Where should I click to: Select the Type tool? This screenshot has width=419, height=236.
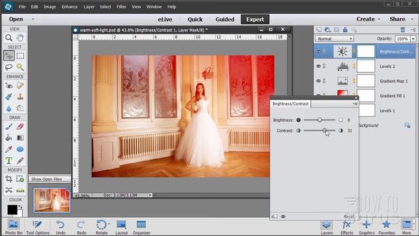coord(9,161)
